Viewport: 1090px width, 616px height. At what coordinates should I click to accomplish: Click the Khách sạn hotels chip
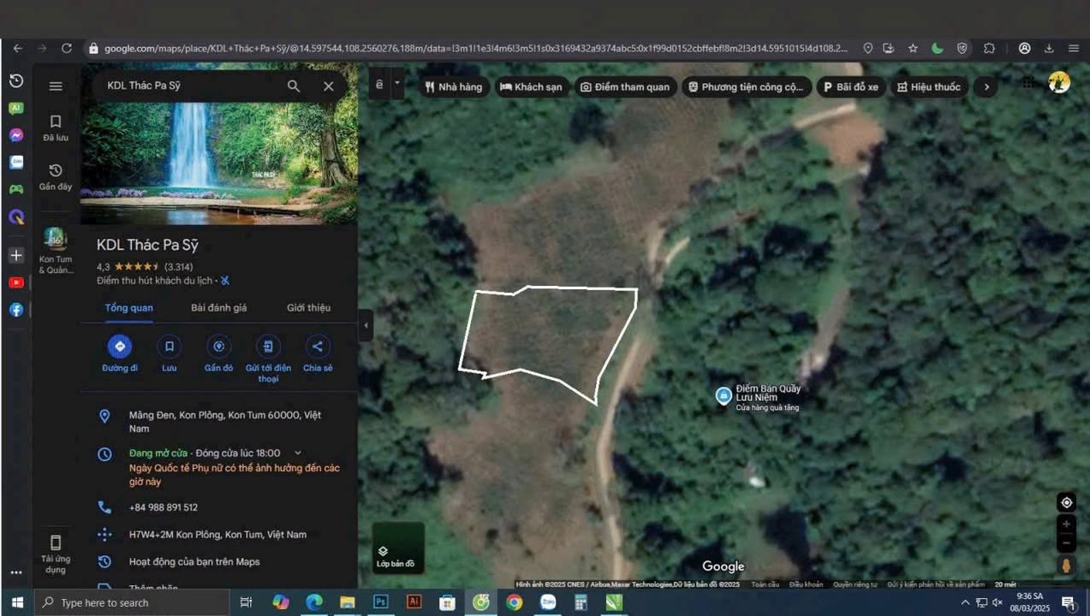(x=531, y=86)
